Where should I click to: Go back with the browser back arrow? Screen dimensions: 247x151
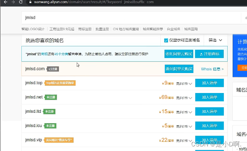point(5,2)
